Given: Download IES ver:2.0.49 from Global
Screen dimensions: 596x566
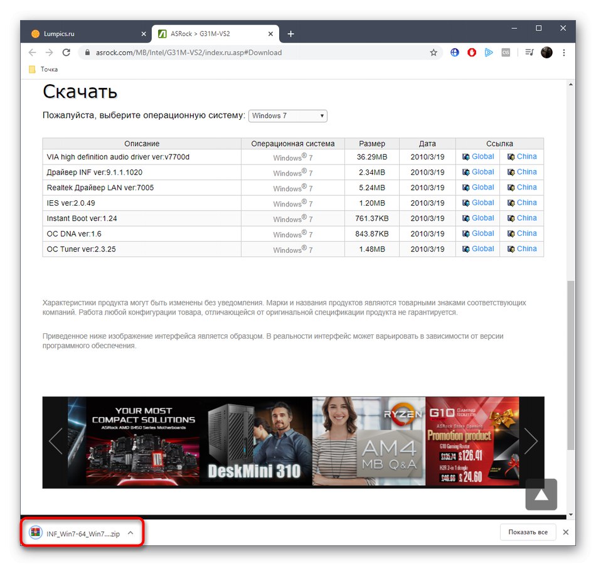Looking at the screenshot, I should tap(482, 203).
